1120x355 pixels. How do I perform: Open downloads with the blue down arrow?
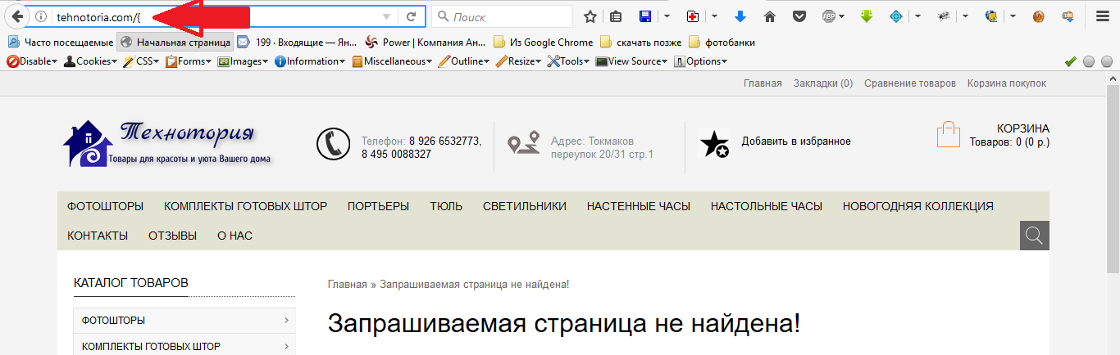coord(740,16)
